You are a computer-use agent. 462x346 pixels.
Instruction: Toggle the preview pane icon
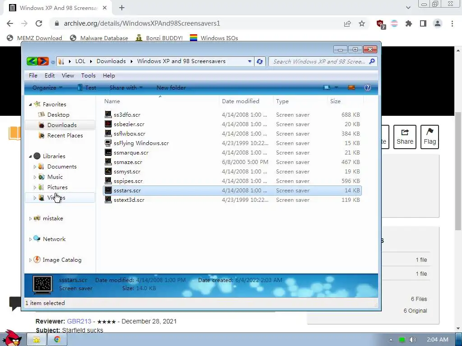click(x=351, y=88)
